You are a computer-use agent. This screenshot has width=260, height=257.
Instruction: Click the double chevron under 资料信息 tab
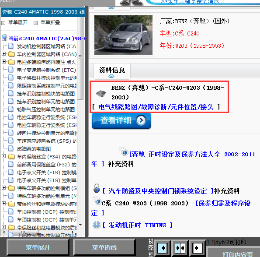[x=111, y=76]
